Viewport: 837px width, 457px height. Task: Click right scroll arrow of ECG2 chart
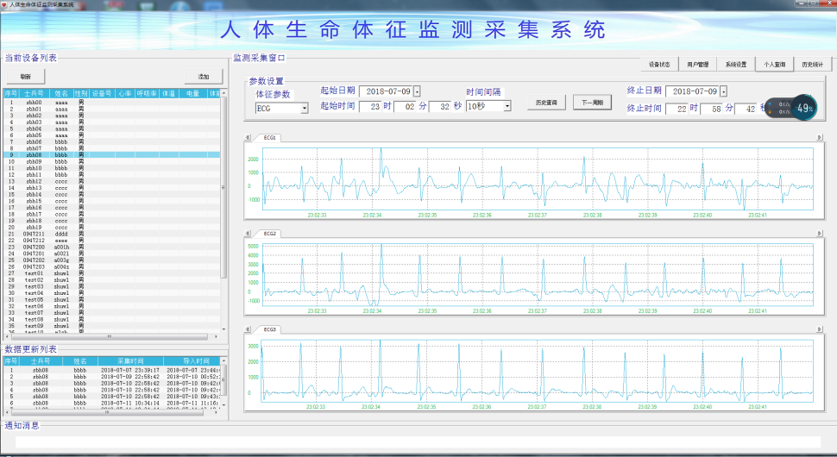819,234
